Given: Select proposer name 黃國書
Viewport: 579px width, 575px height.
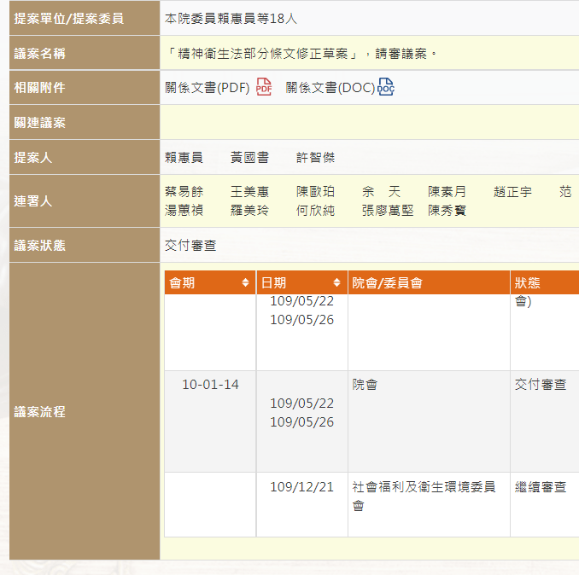Looking at the screenshot, I should [249, 158].
